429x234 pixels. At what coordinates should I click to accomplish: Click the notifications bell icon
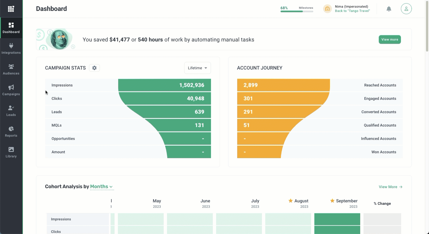pos(389,9)
